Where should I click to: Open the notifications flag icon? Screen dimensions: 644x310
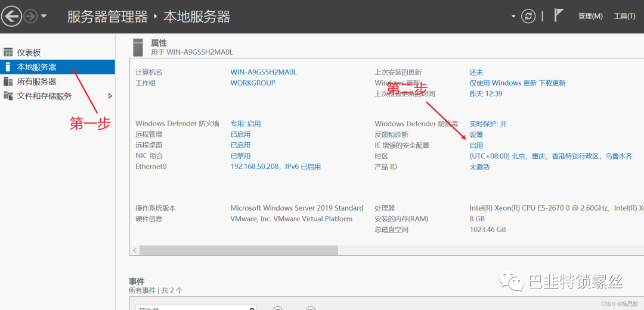(559, 15)
